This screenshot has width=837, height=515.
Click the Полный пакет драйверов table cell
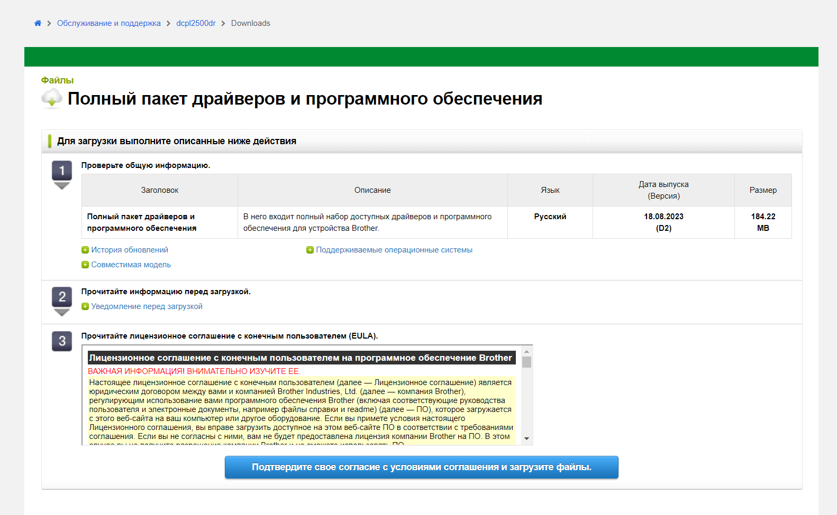tap(160, 222)
